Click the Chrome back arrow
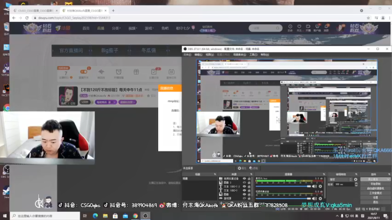392x220 pixels. click(14, 18)
